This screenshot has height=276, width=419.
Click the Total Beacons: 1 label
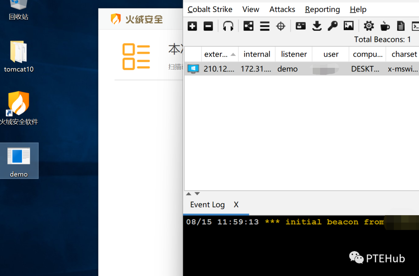click(x=383, y=40)
